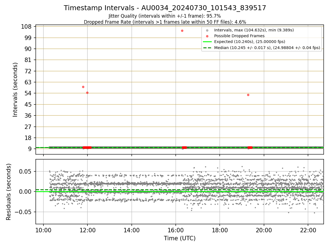Click the Intervals (seconds) y-axis label
Viewport: 330px width, 248px height.
pos(15,90)
